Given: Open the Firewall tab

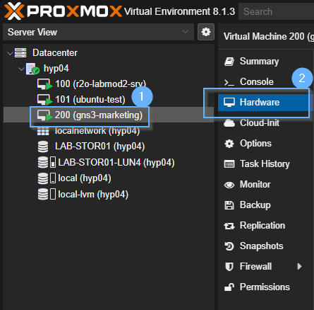Looking at the screenshot, I should click(266, 267).
